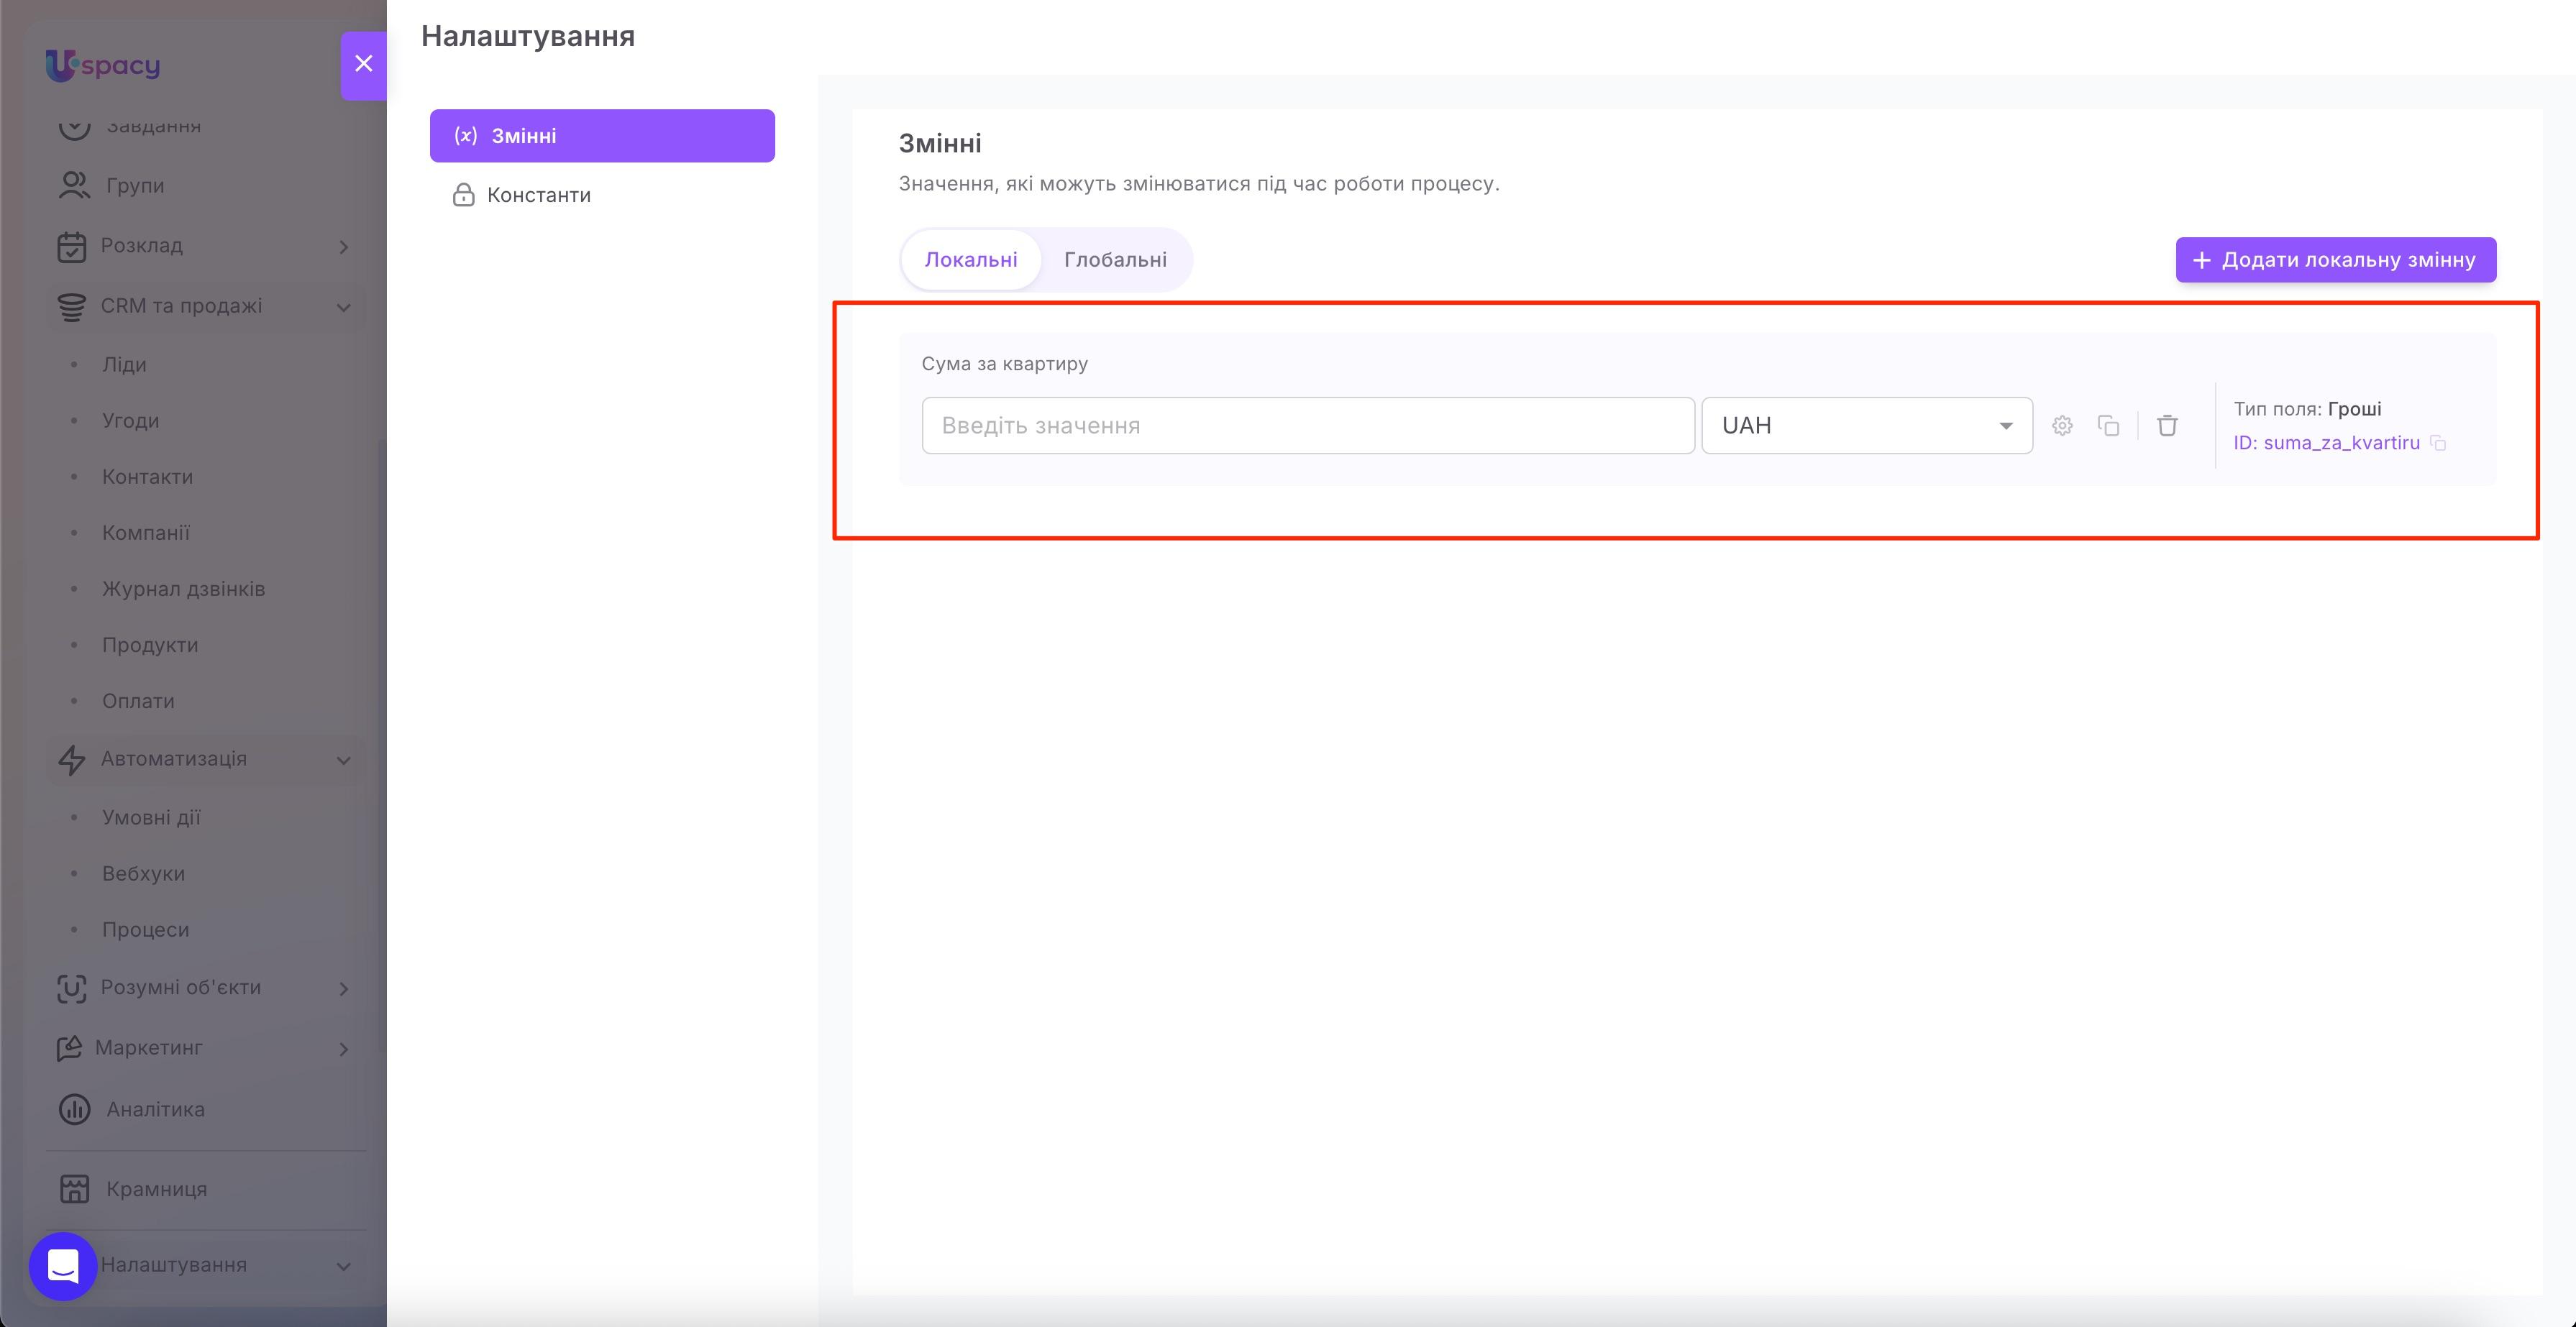
Task: Open Оплати in the sidebar
Action: (138, 700)
